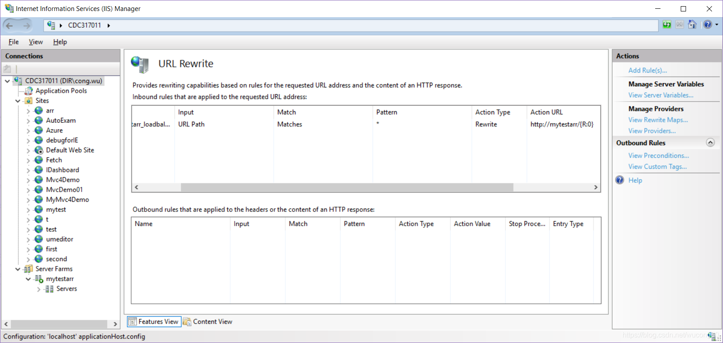Screen dimensions: 723x343
Task: Select the CDC317011 server node
Action: click(x=63, y=81)
